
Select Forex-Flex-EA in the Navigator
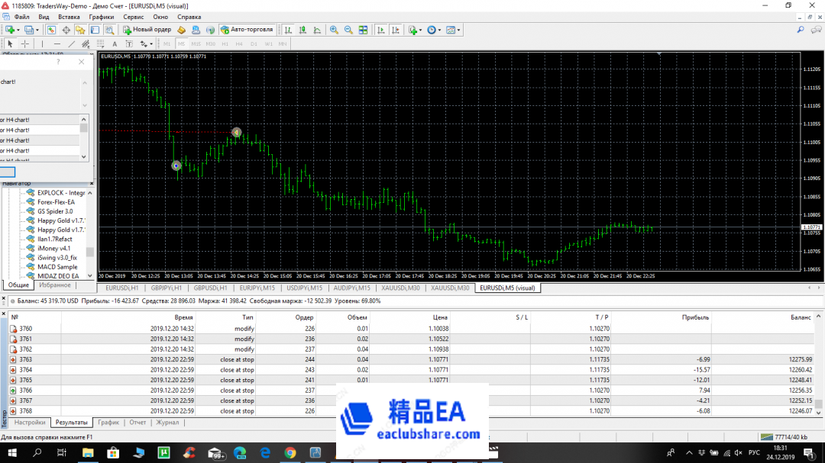point(55,202)
